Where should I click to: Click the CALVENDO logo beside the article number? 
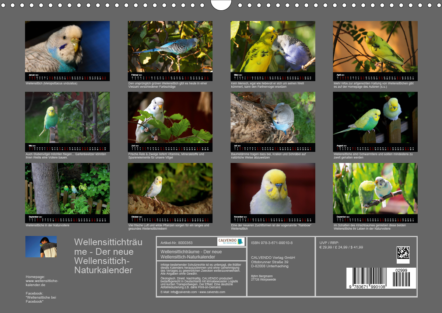click(x=231, y=241)
